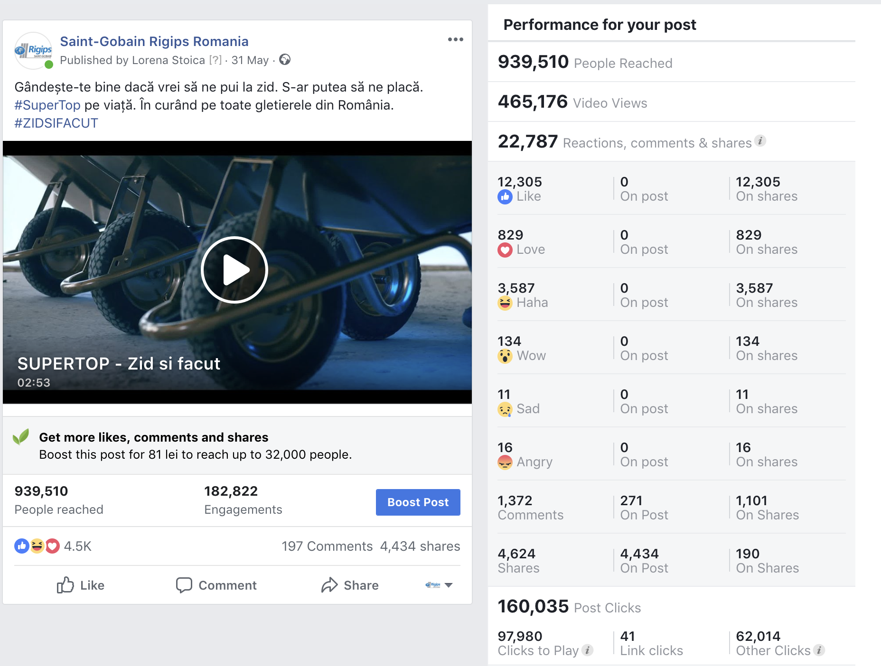The width and height of the screenshot is (881, 666).
Task: Open the post-as page selector dropdown
Action: pos(439,585)
